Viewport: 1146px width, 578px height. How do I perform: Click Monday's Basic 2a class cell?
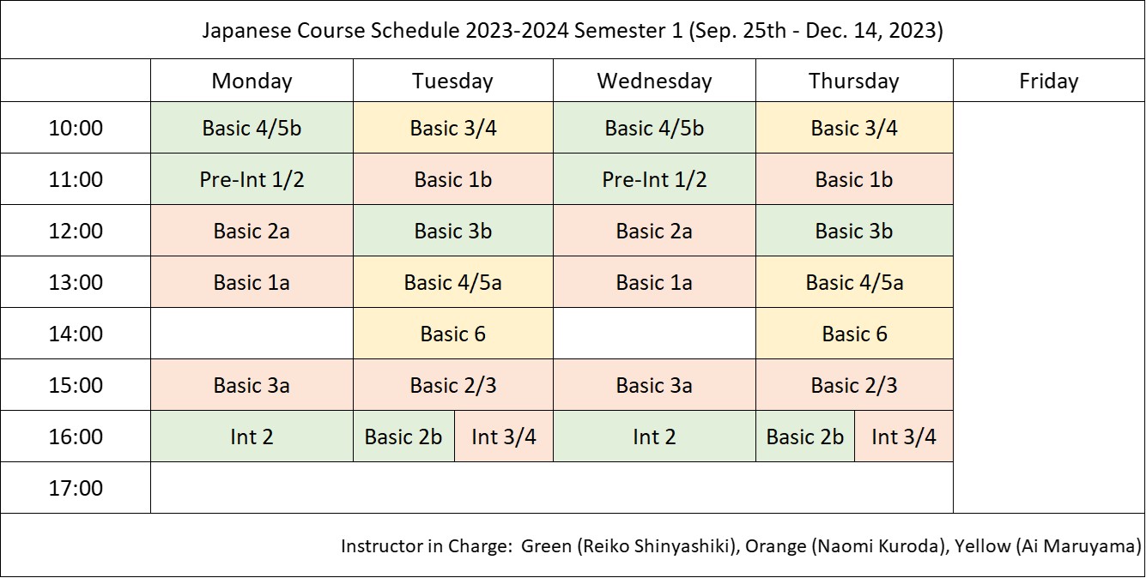(252, 231)
